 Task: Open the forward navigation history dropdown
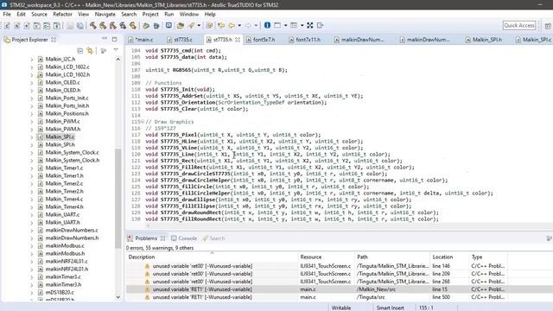256,25
